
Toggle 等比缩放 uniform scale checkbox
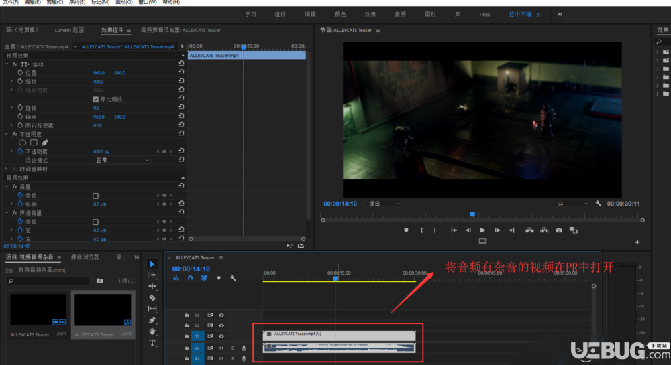(95, 100)
